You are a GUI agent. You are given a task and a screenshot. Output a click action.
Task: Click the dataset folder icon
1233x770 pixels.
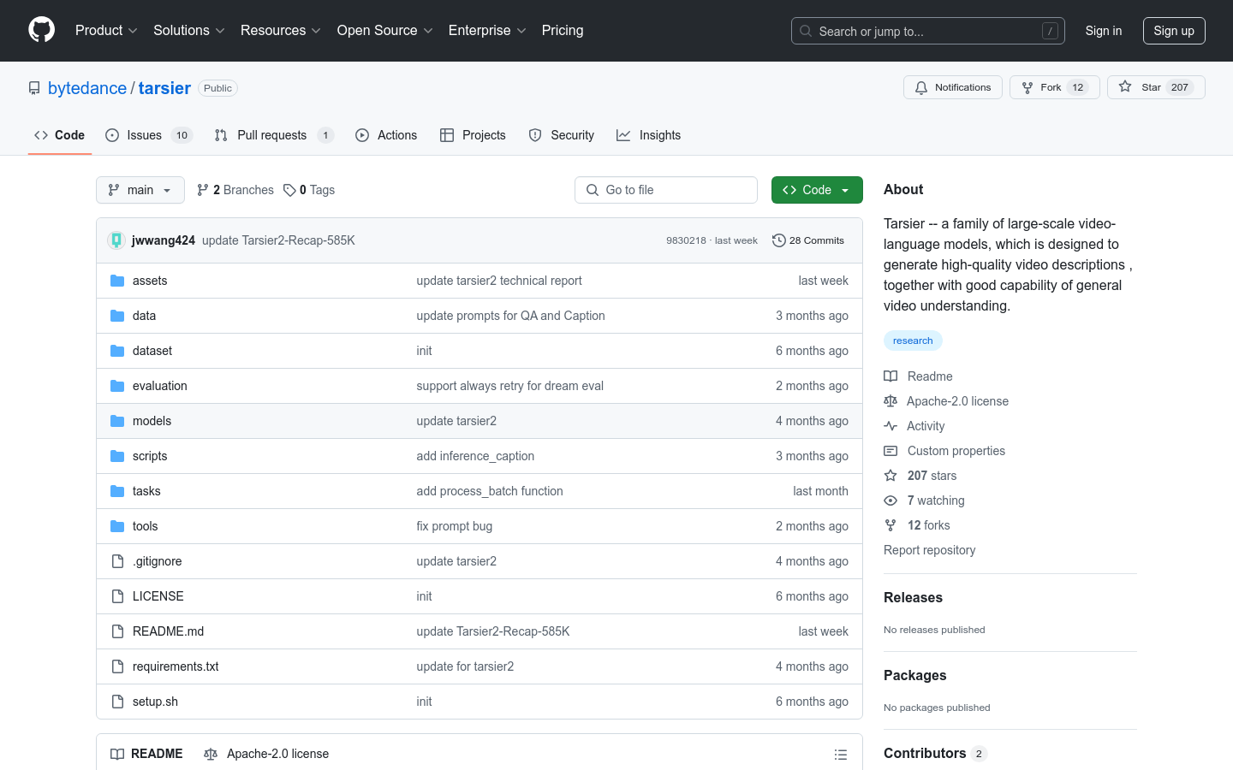[x=117, y=351]
